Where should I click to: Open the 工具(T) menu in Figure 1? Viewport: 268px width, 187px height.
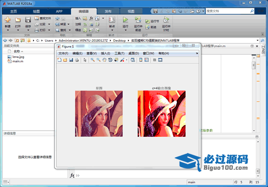(x=119, y=53)
